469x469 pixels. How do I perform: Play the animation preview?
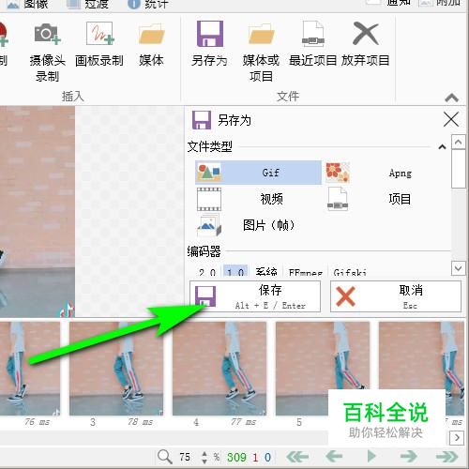point(371,457)
